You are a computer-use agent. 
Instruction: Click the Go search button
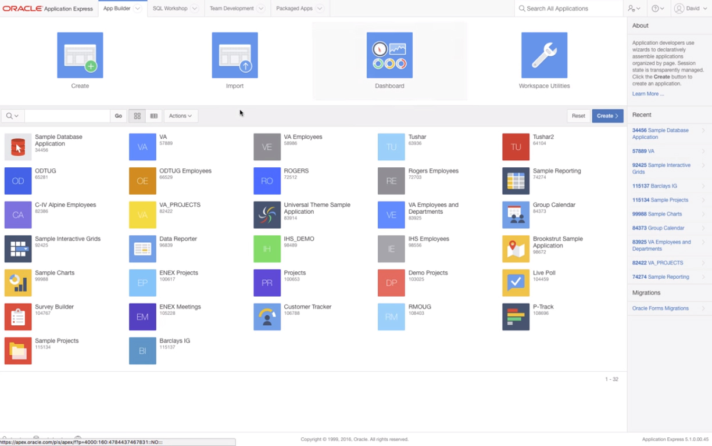118,116
